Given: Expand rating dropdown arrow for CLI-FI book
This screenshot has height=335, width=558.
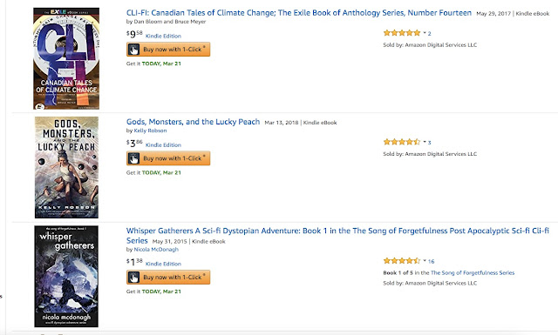Looking at the screenshot, I should pyautogui.click(x=425, y=33).
